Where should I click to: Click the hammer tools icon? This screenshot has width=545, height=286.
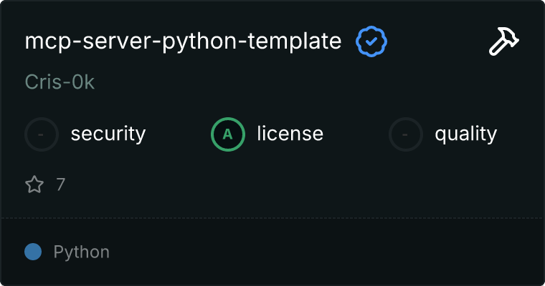[504, 41]
